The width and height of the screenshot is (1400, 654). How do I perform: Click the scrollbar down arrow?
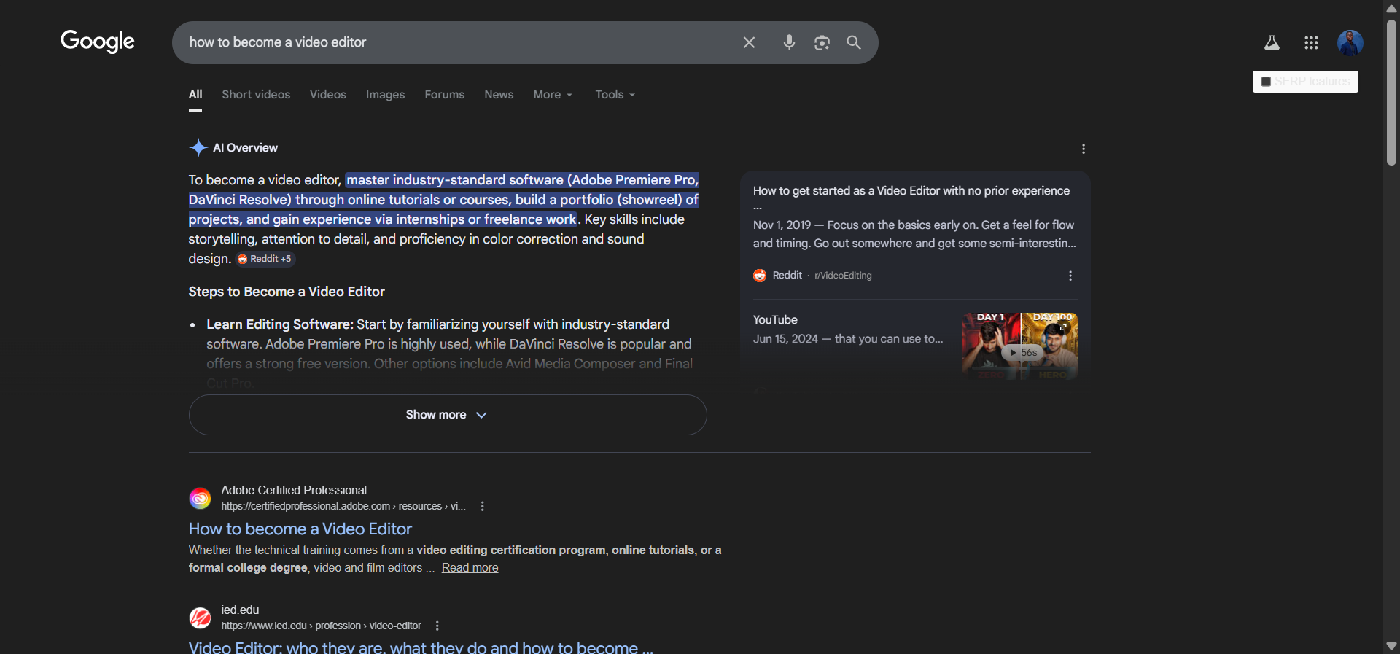pyautogui.click(x=1391, y=646)
